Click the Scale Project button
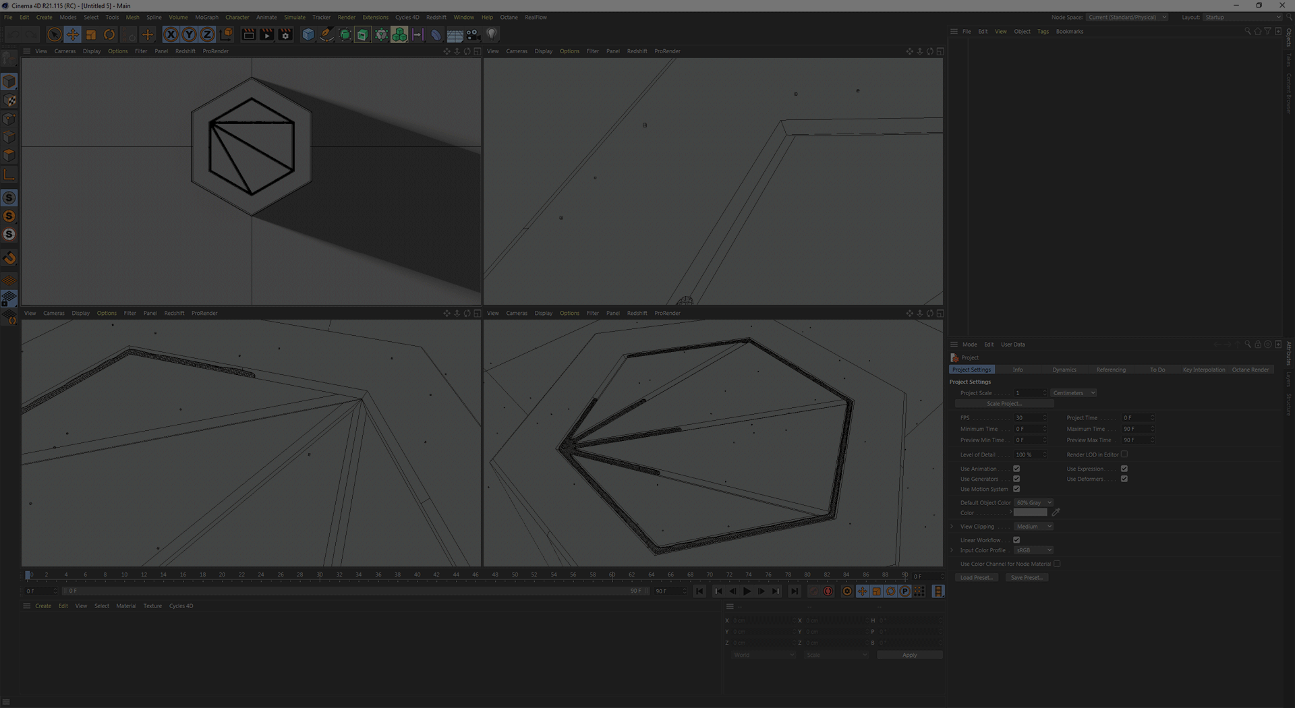The height and width of the screenshot is (708, 1295). [x=1004, y=404]
